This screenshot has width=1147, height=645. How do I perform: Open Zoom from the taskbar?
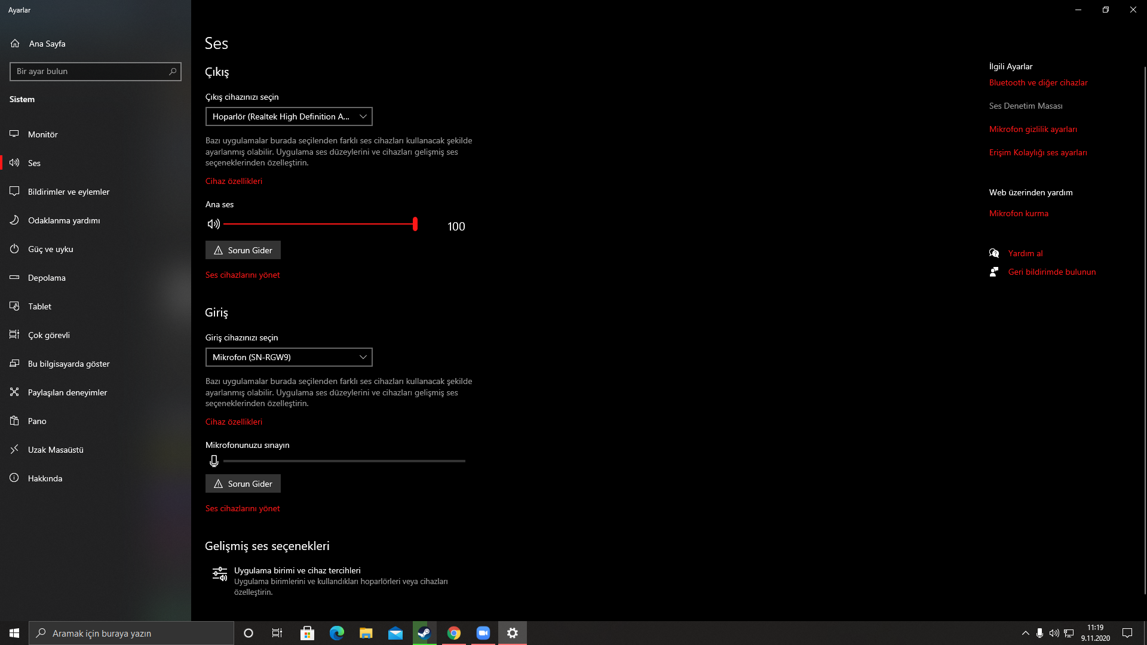point(483,633)
